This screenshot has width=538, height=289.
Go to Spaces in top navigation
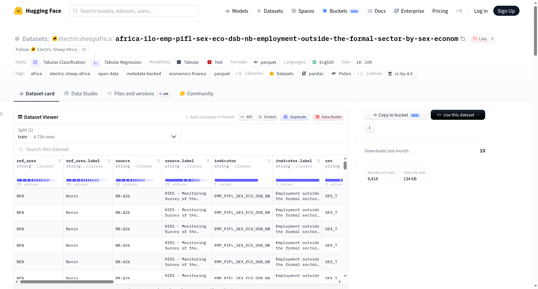(303, 11)
